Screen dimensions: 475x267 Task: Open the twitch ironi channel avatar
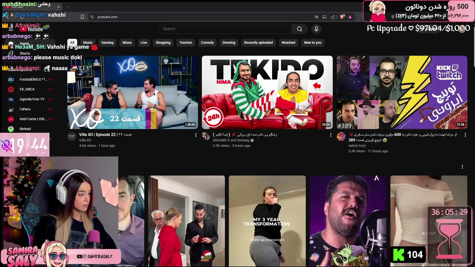341,136
